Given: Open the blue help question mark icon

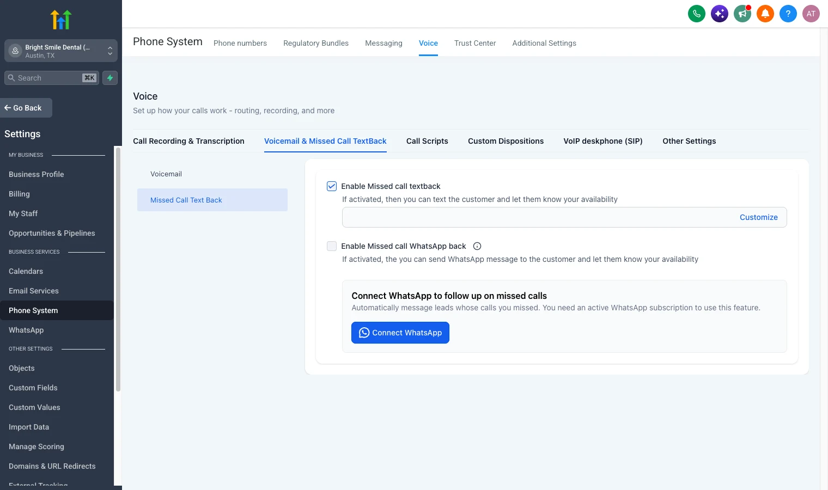Looking at the screenshot, I should point(788,14).
